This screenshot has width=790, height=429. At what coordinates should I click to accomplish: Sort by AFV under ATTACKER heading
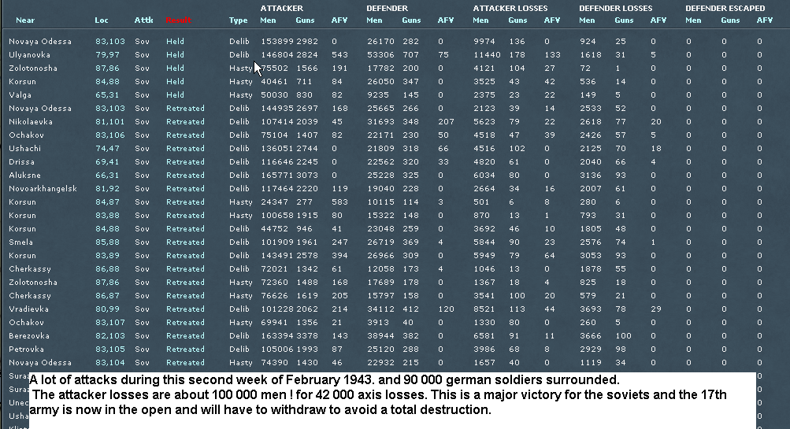[x=339, y=20]
